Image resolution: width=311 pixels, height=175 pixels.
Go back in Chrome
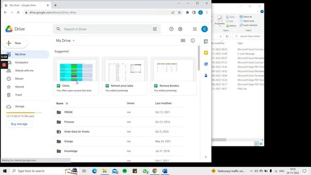pyautogui.click(x=5, y=13)
